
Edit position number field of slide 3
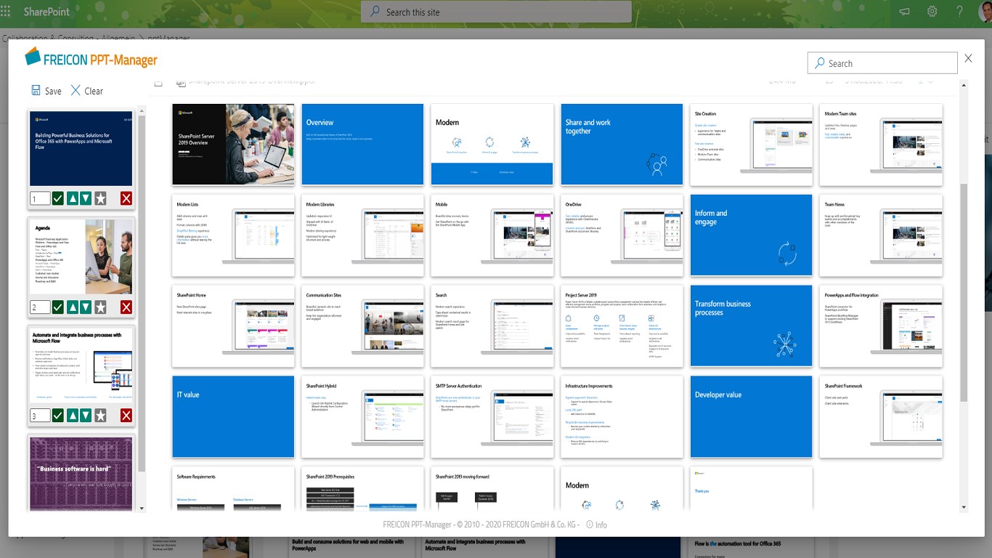[x=41, y=416]
